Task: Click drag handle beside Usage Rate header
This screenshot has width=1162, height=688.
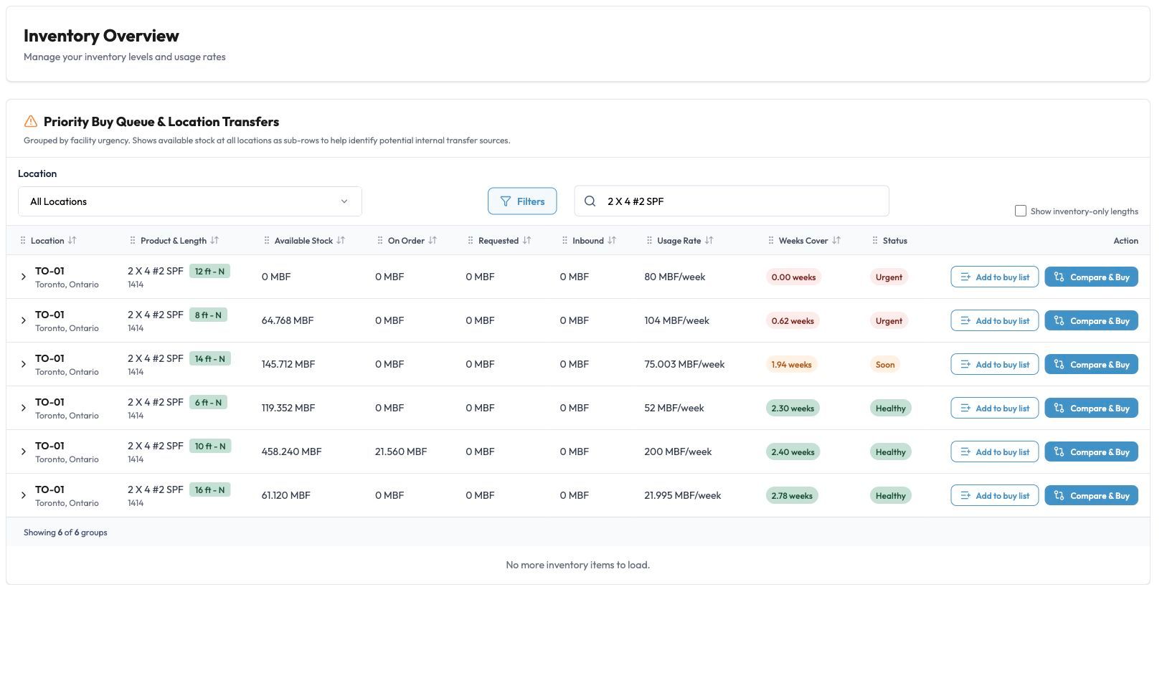Action: pyautogui.click(x=649, y=241)
